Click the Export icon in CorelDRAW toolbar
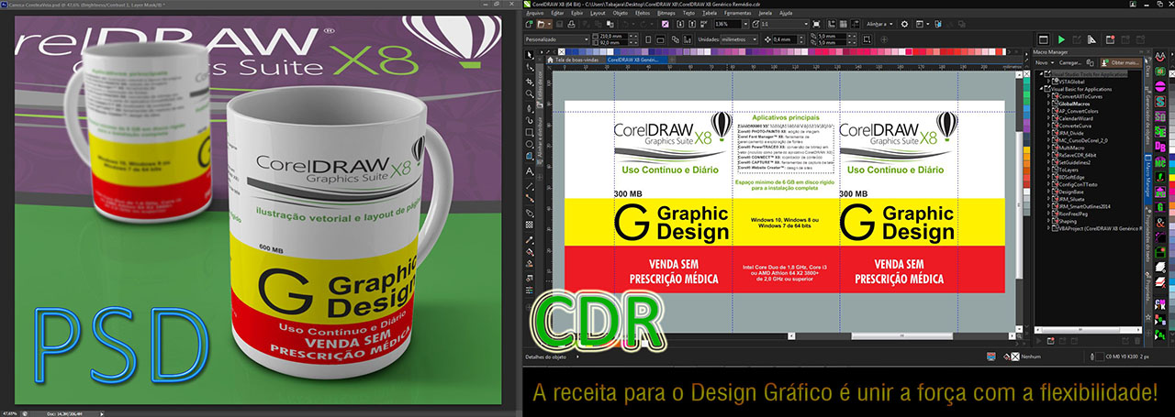The image size is (1175, 417). pyautogui.click(x=692, y=24)
